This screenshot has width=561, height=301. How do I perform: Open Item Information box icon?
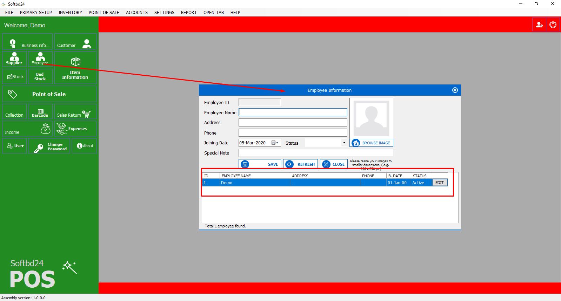tap(75, 68)
